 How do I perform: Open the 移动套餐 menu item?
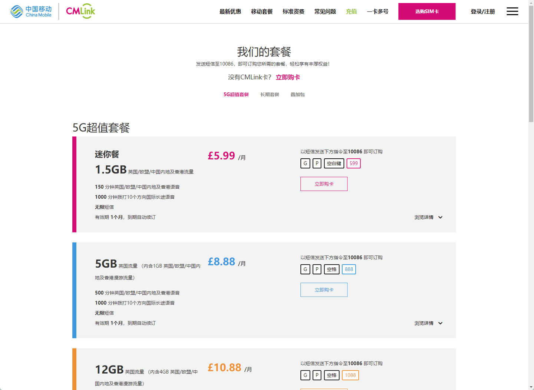pos(262,11)
